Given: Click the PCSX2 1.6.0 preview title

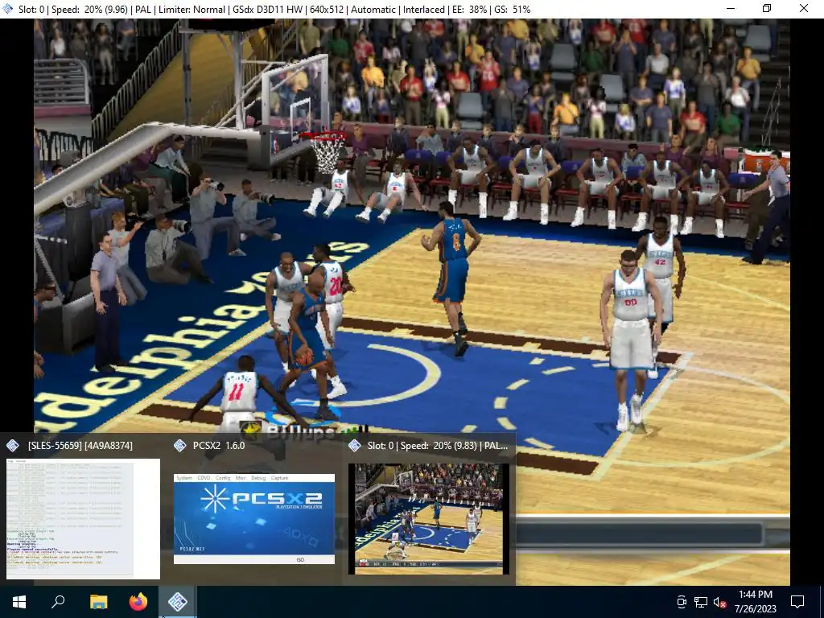Looking at the screenshot, I should [x=219, y=446].
